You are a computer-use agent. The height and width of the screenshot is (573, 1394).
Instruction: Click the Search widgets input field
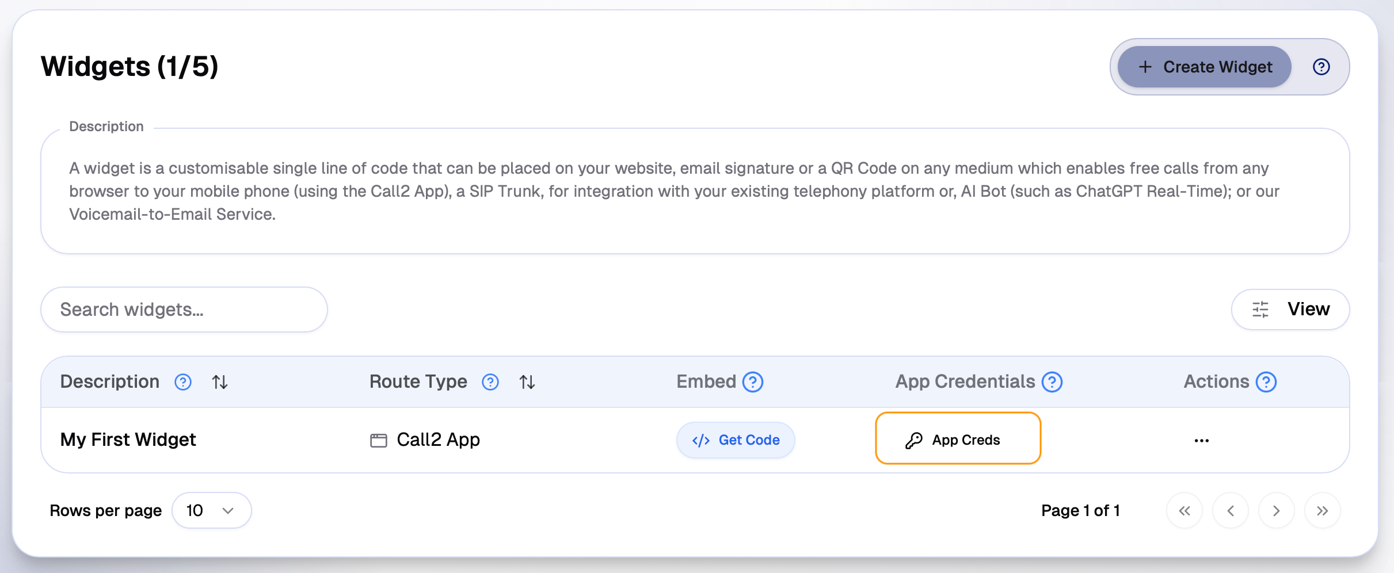click(x=184, y=310)
